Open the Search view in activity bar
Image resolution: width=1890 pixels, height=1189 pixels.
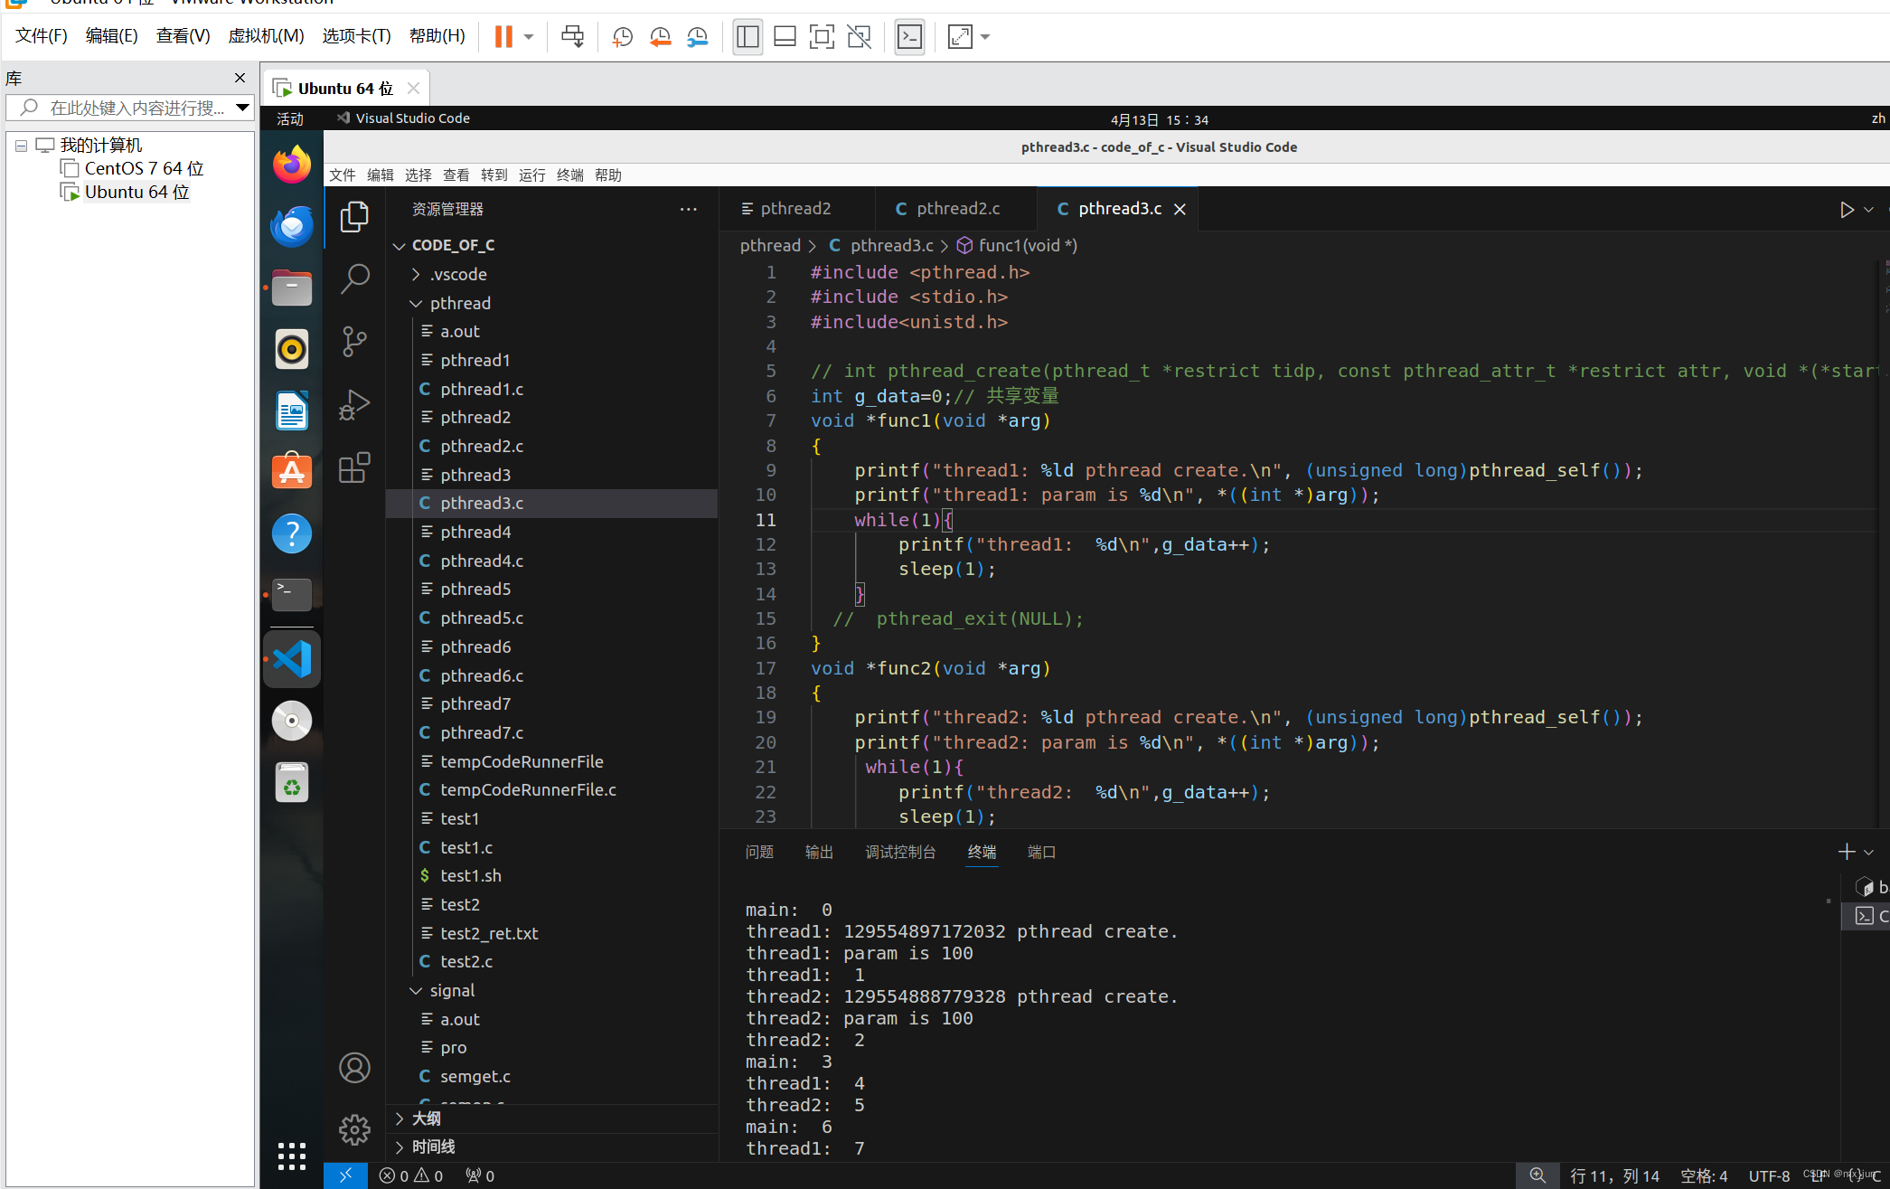354,278
